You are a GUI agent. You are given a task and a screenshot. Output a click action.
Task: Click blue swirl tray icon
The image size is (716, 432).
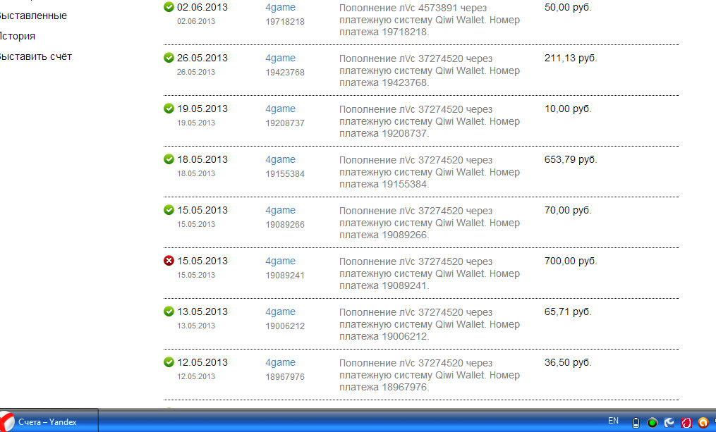click(669, 422)
